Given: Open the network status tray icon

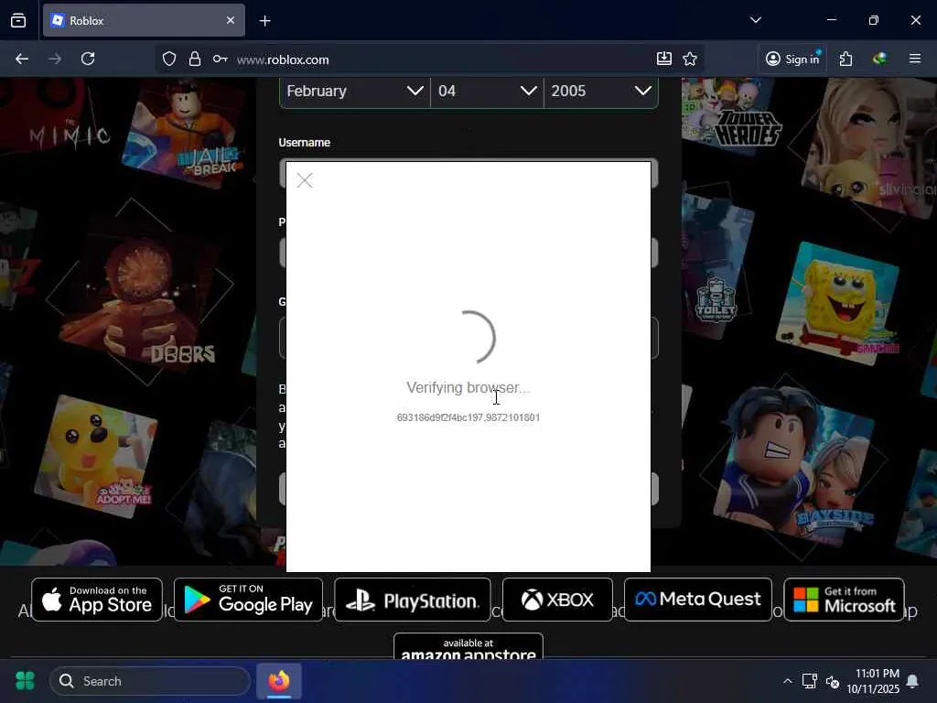Looking at the screenshot, I should click(810, 681).
